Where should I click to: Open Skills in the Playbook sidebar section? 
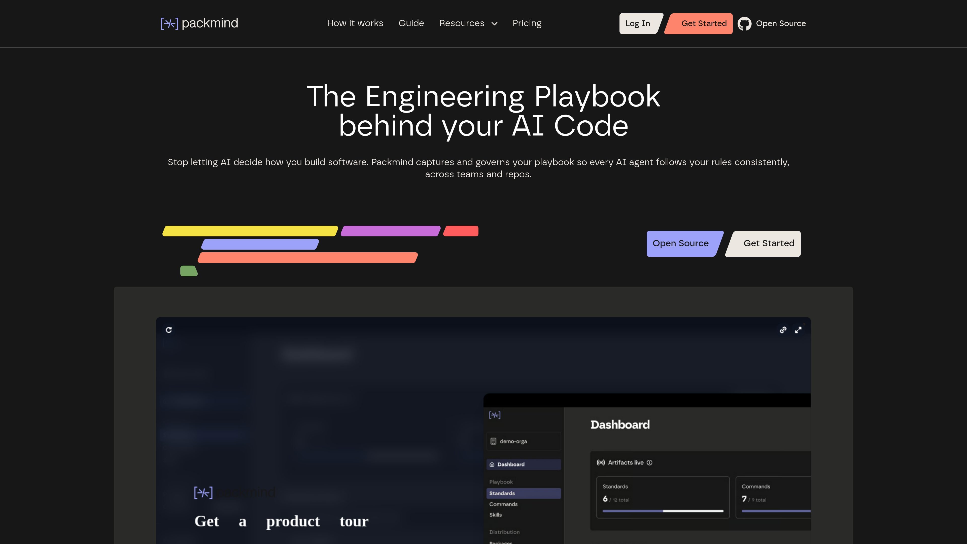(495, 515)
